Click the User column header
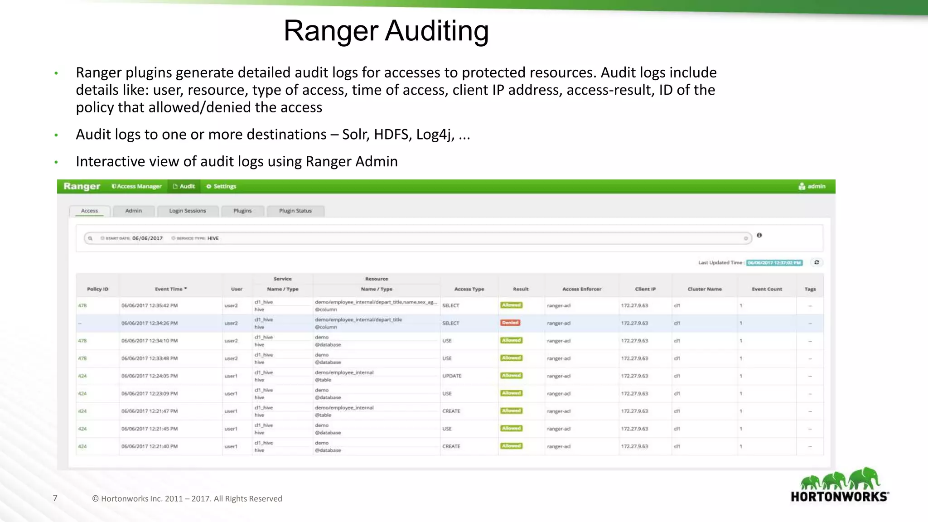 [237, 289]
